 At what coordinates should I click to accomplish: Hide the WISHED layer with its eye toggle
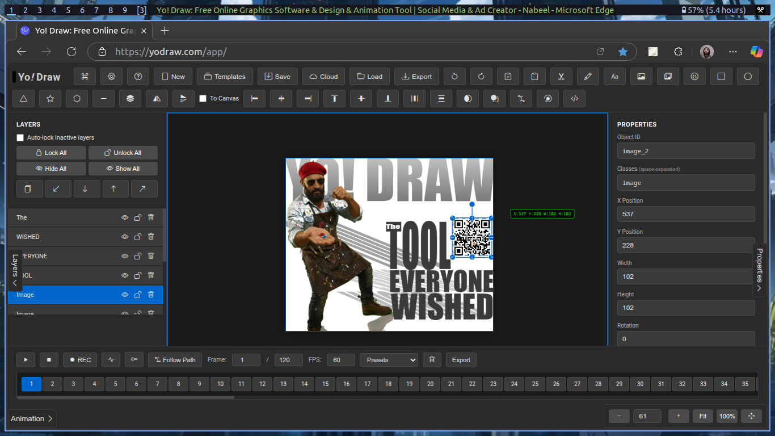(x=124, y=237)
